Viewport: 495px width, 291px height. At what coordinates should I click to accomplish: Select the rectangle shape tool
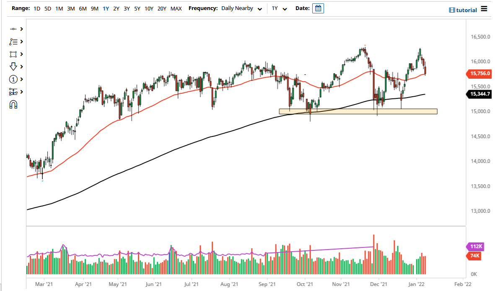[x=13, y=54]
